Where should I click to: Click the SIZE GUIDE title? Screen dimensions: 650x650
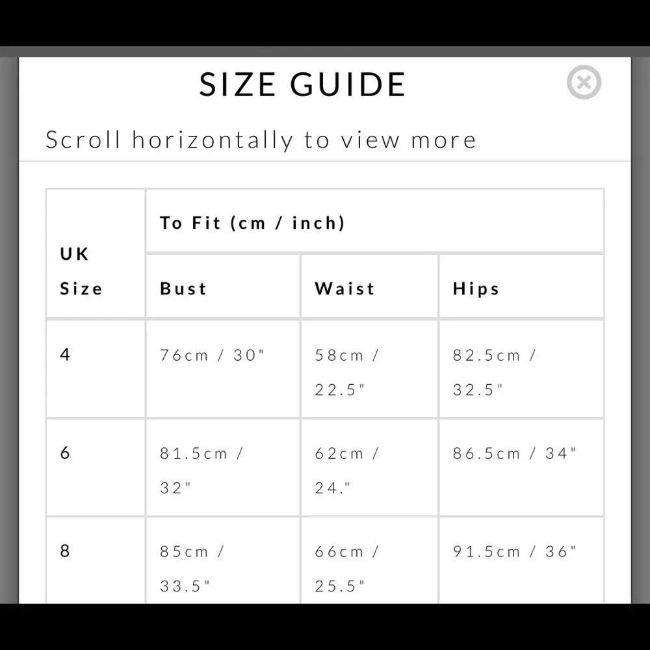coord(302,84)
